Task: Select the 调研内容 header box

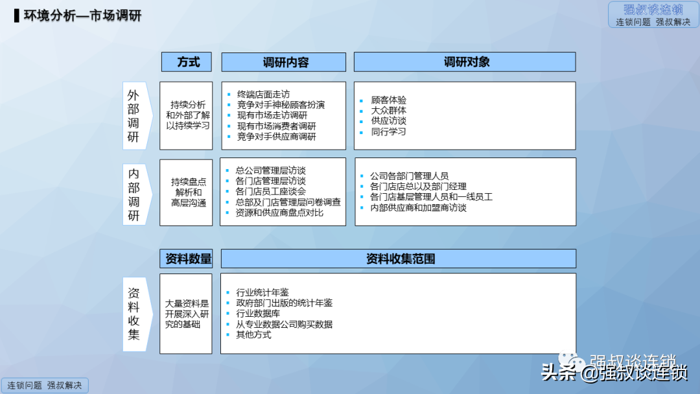Action: (x=284, y=62)
